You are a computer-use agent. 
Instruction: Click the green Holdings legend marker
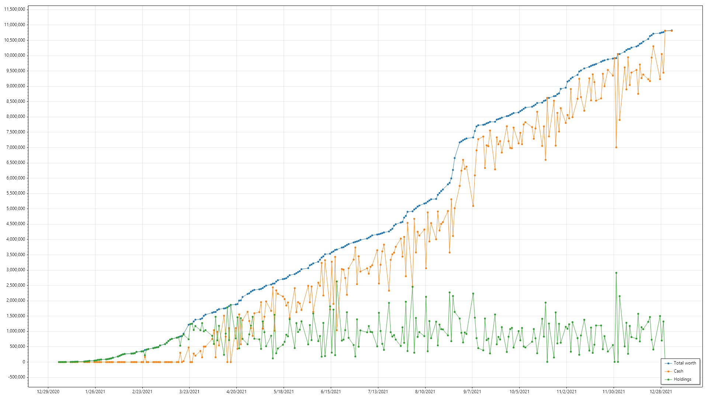(x=668, y=380)
